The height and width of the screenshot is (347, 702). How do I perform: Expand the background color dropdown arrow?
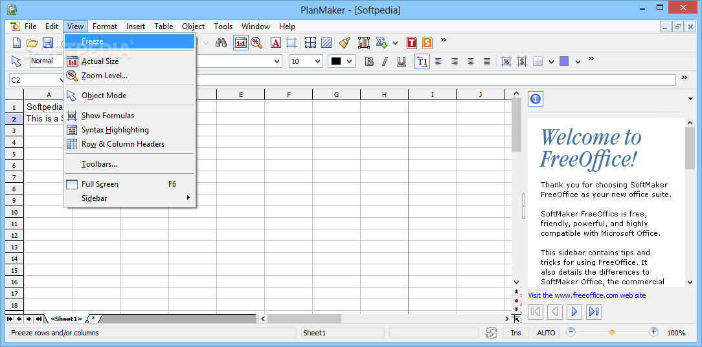coord(578,61)
